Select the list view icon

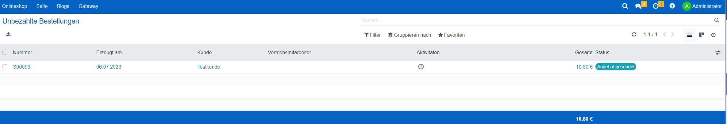click(689, 35)
